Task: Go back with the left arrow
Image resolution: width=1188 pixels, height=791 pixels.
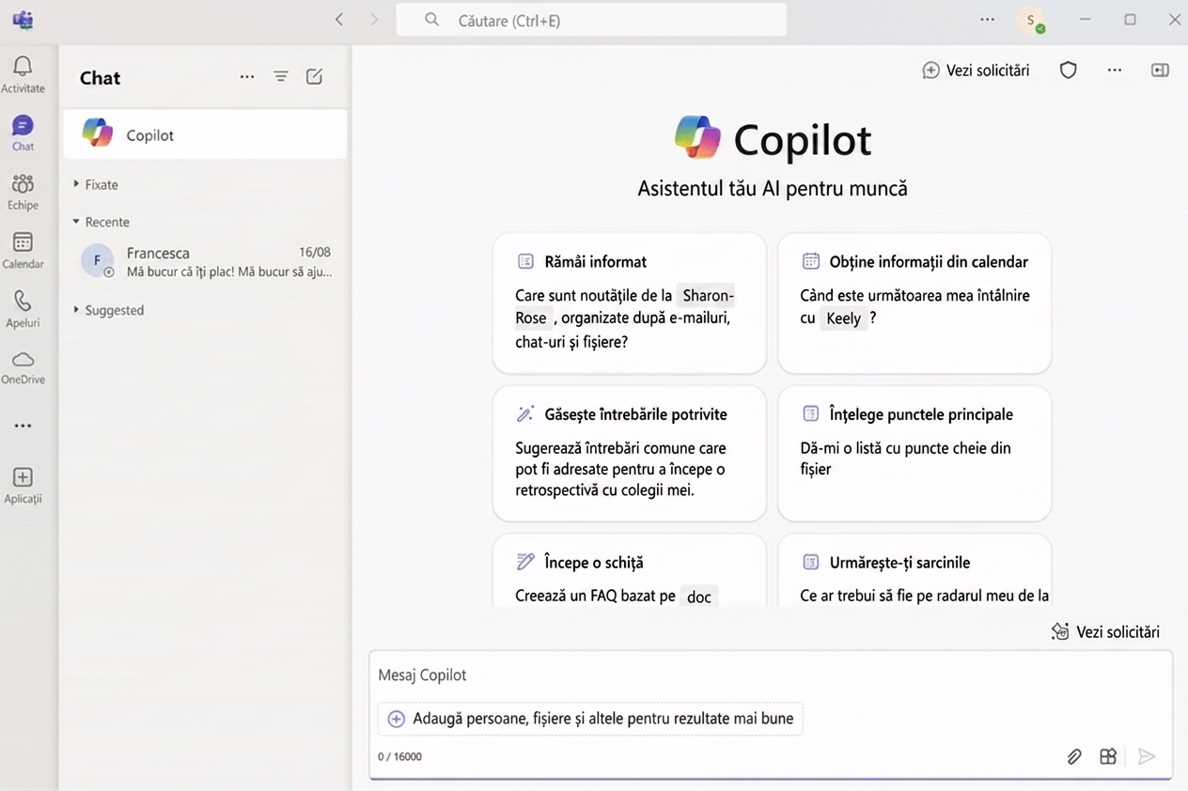Action: [339, 20]
